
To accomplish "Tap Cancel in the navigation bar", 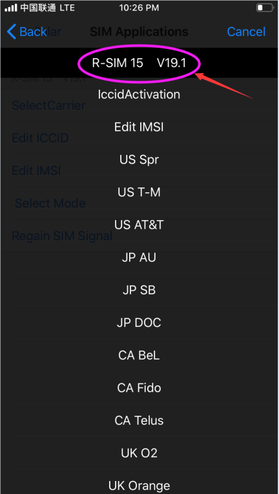I will 246,32.
